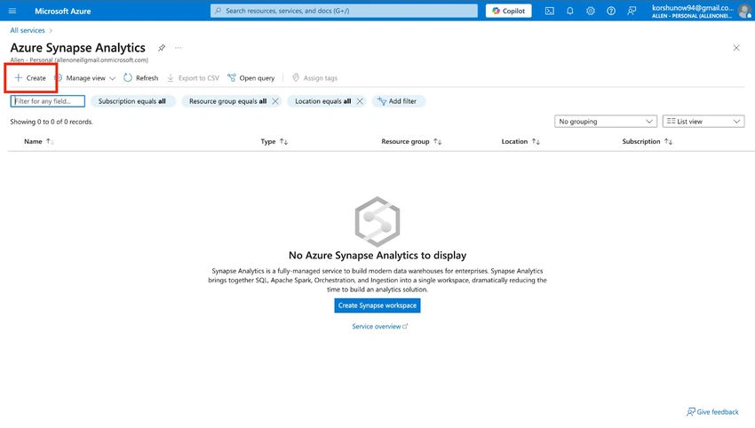
Task: Expand the List view dropdown
Action: 703,122
